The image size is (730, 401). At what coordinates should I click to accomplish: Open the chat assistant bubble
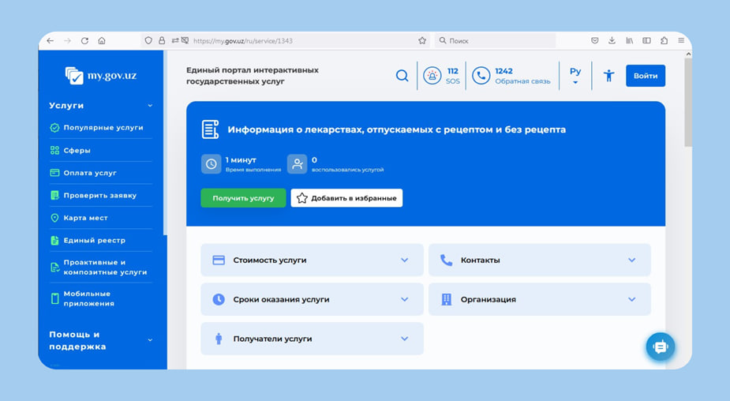tap(660, 347)
